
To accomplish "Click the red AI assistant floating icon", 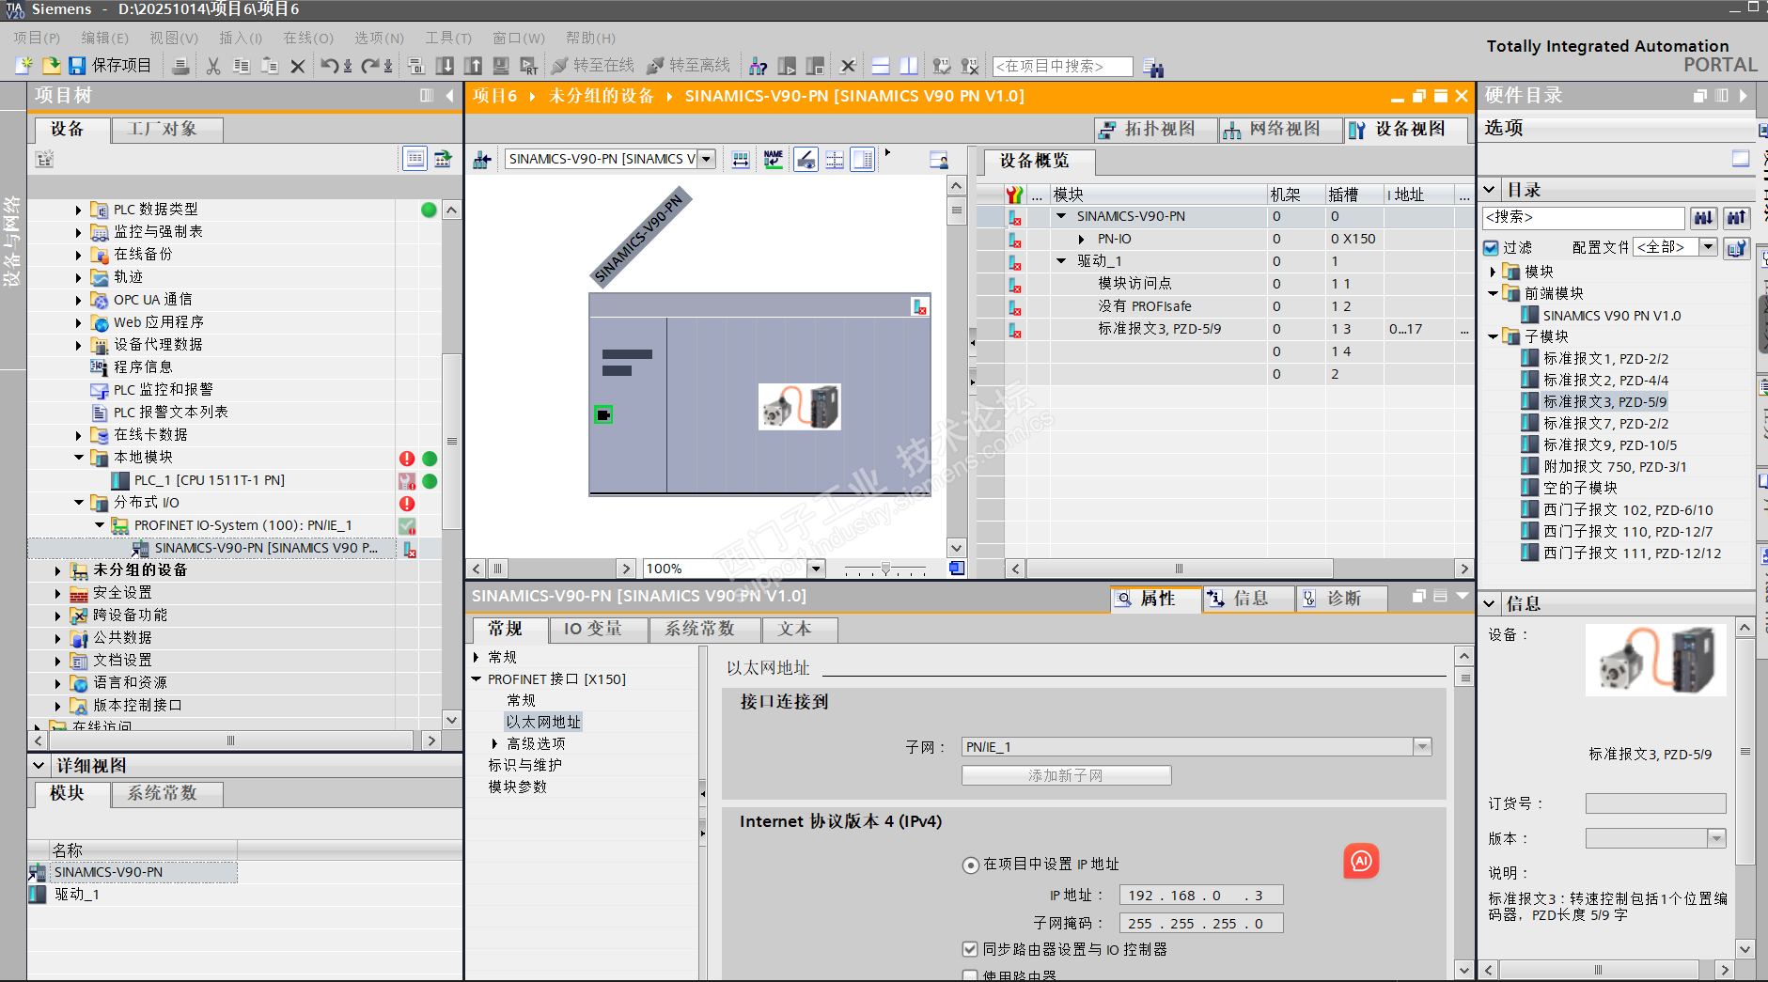I will pos(1361,861).
